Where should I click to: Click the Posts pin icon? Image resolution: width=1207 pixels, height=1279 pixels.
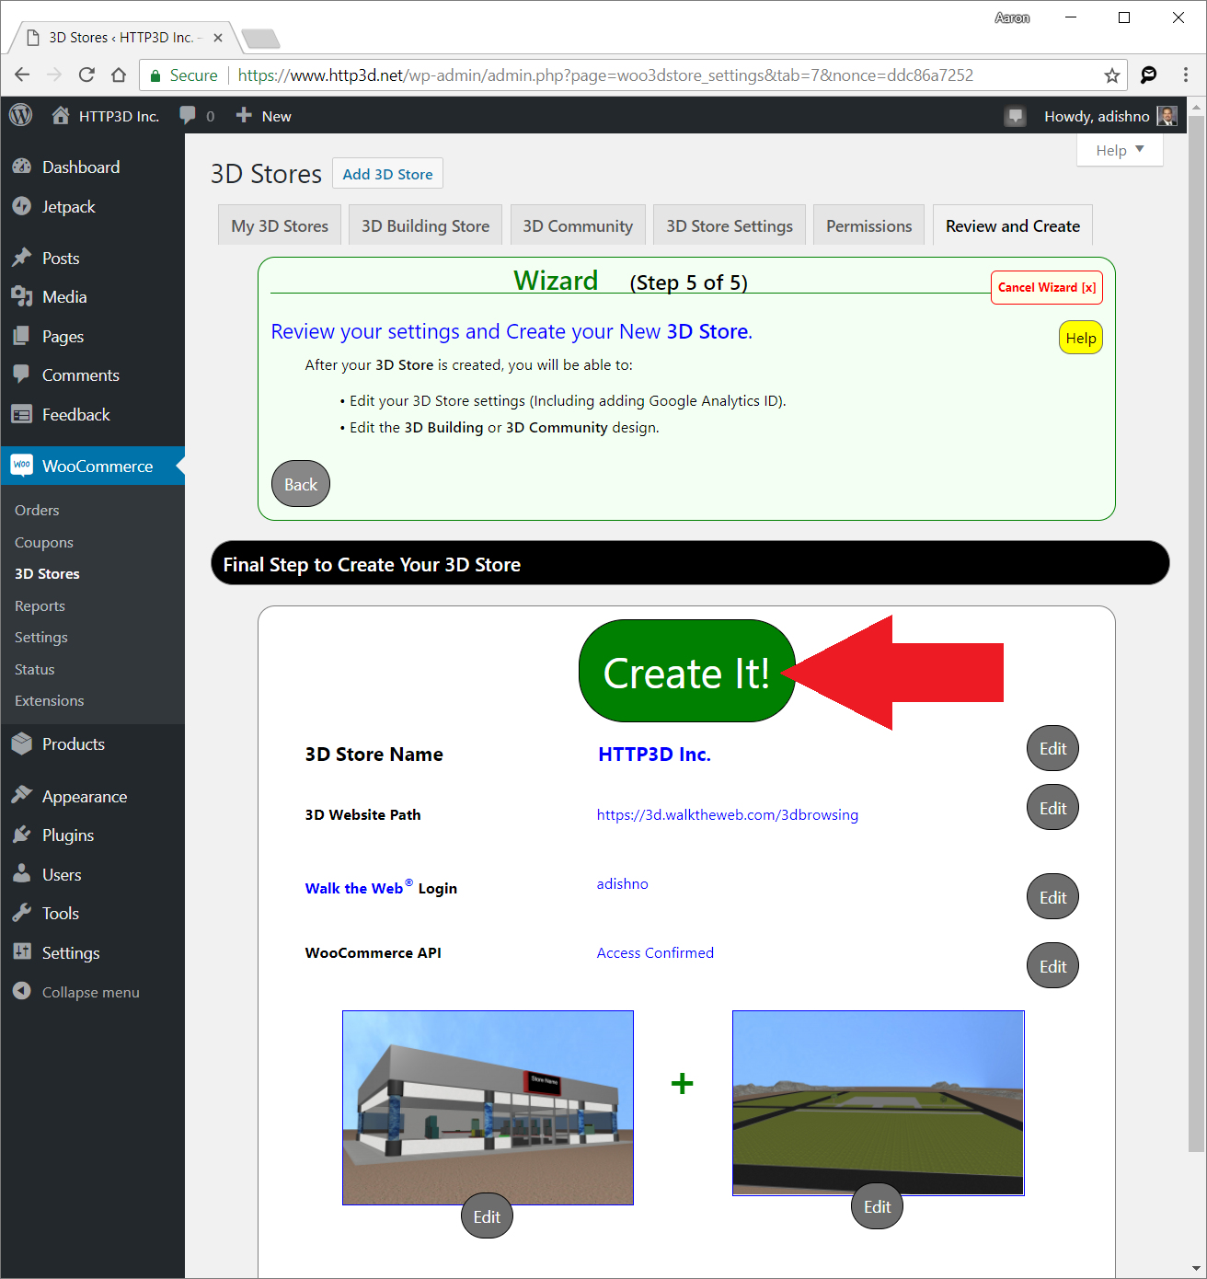22,258
